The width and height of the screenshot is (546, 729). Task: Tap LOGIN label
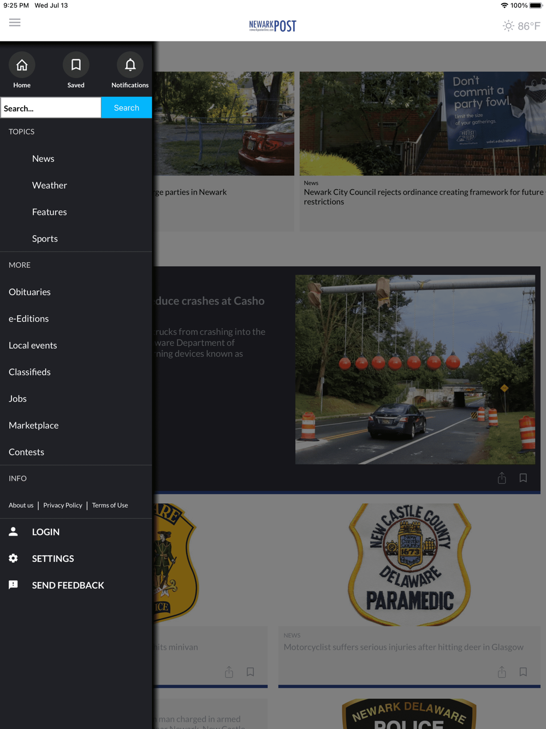click(46, 532)
